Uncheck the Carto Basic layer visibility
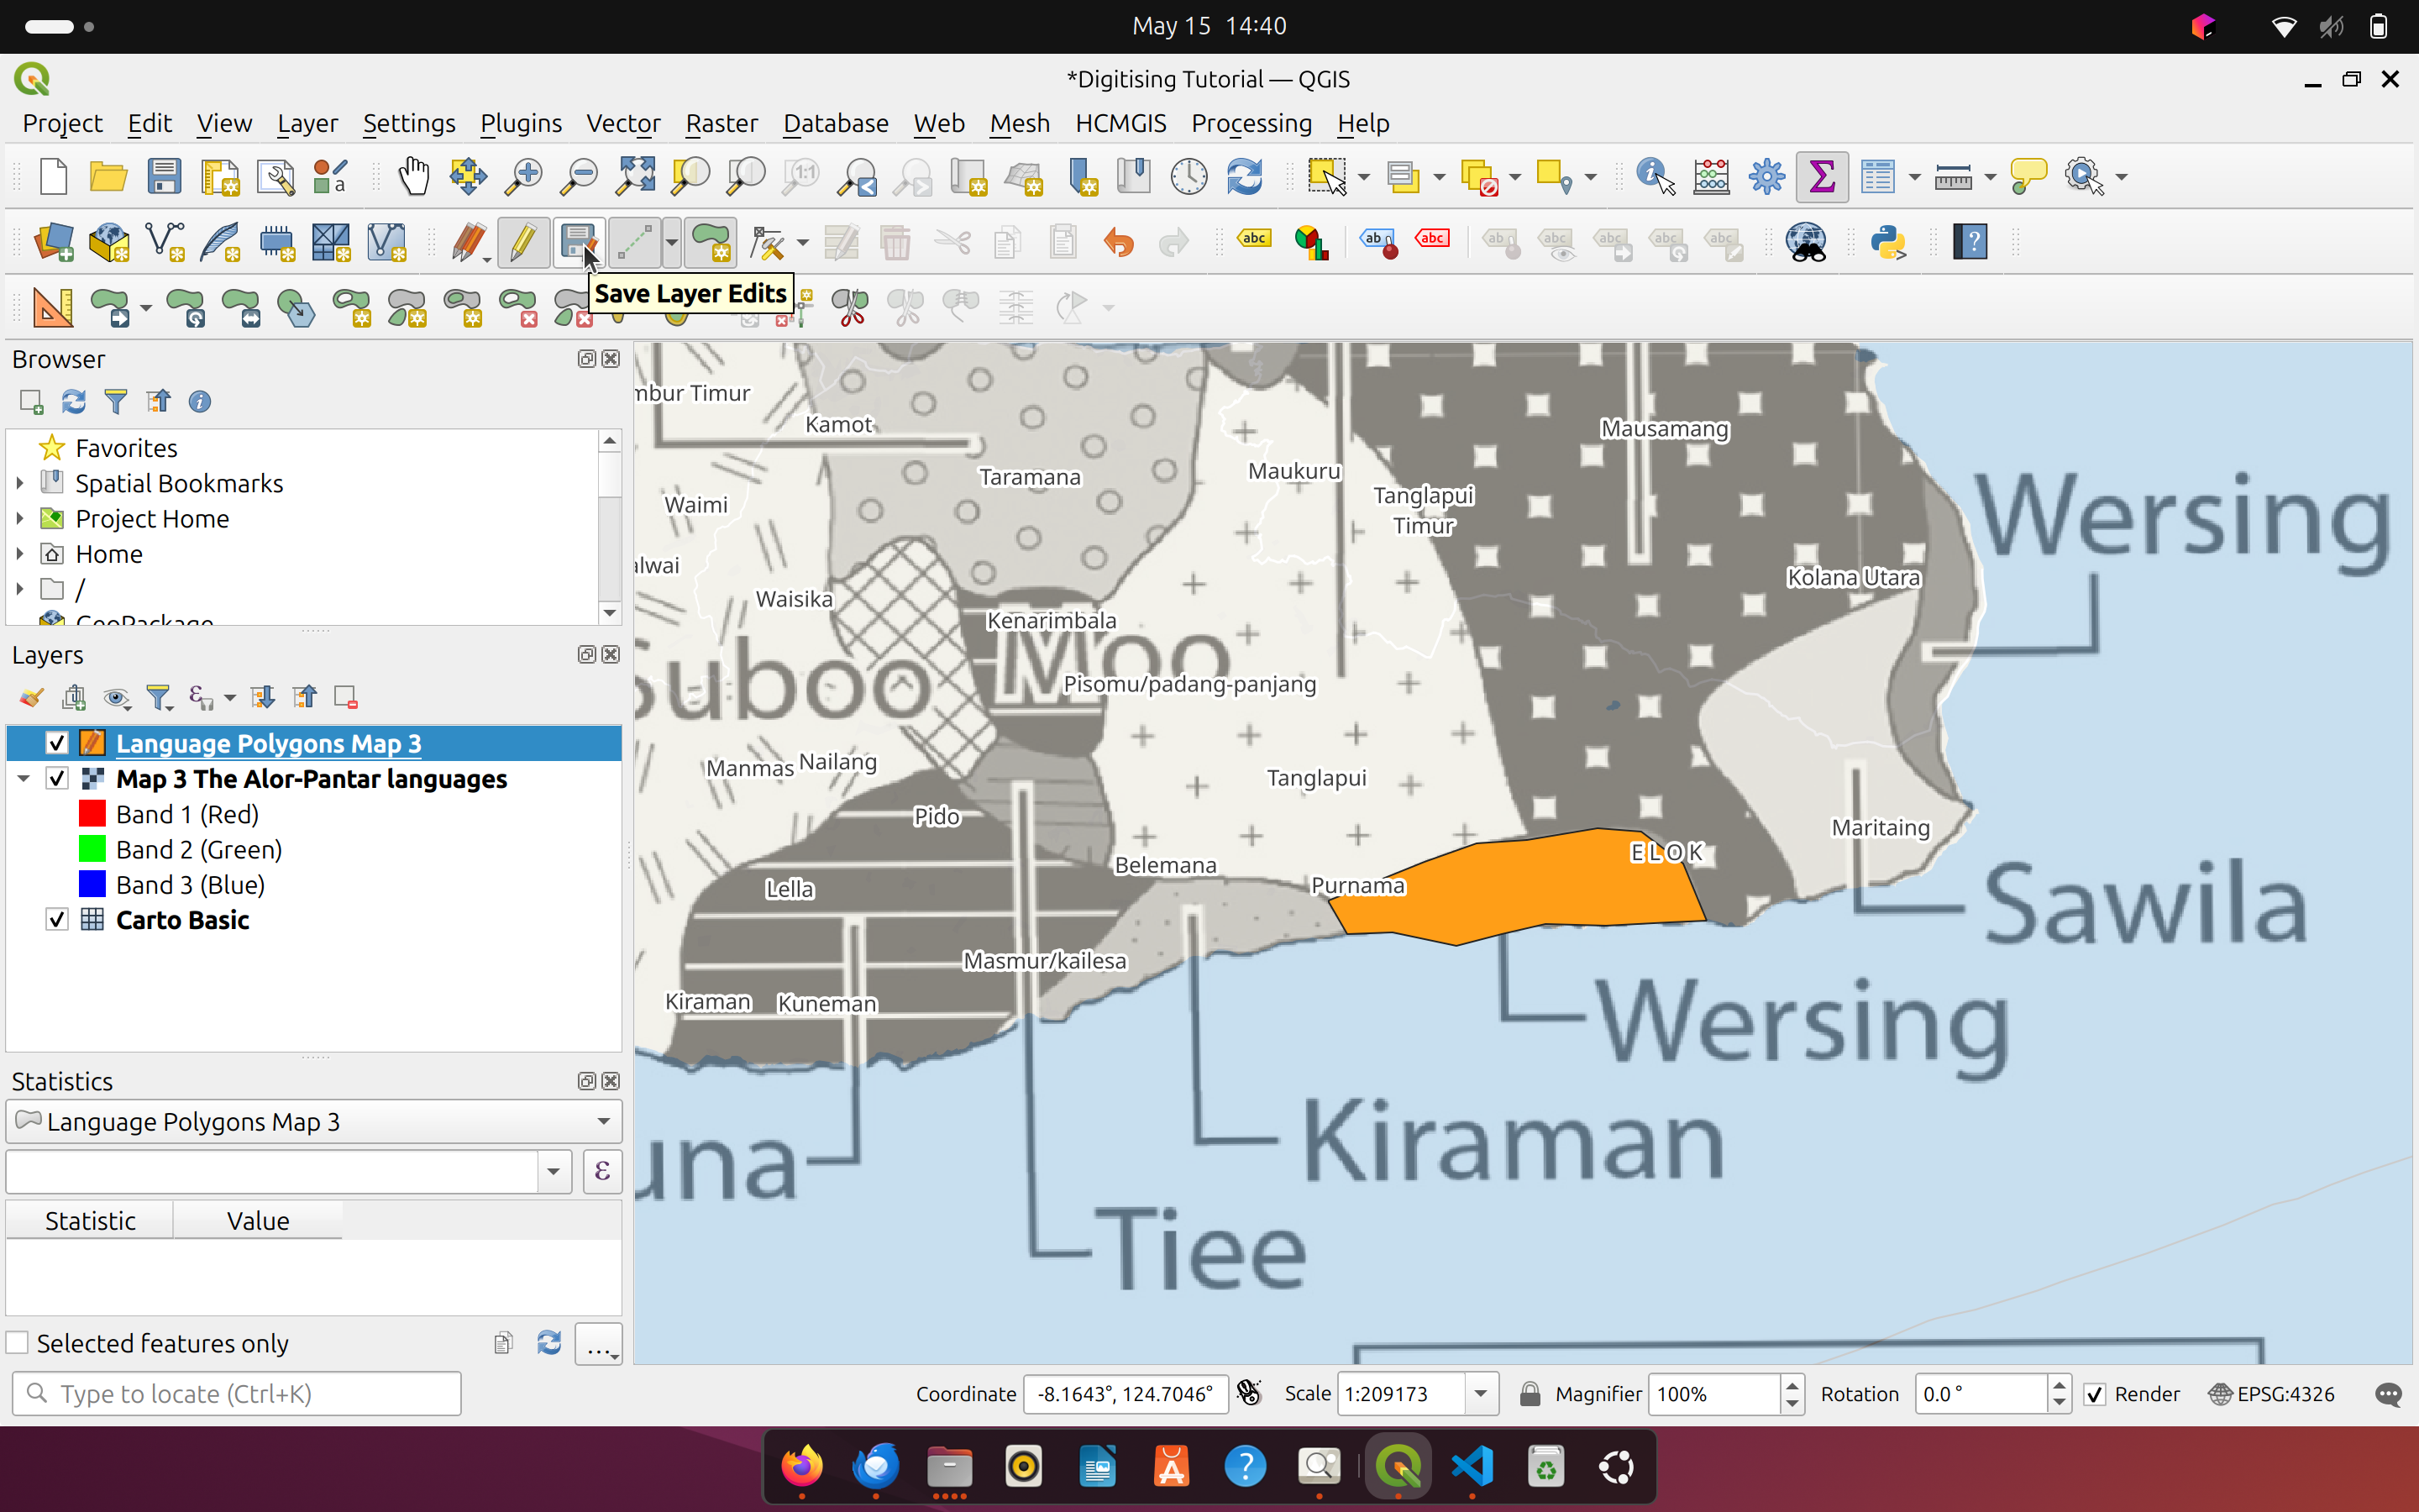 coord(57,920)
